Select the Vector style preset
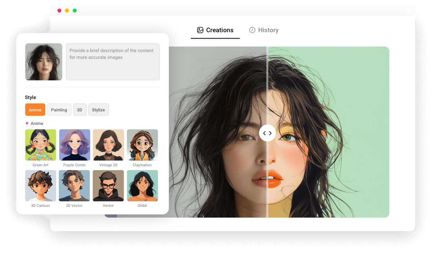This screenshot has width=435, height=255. (108, 185)
